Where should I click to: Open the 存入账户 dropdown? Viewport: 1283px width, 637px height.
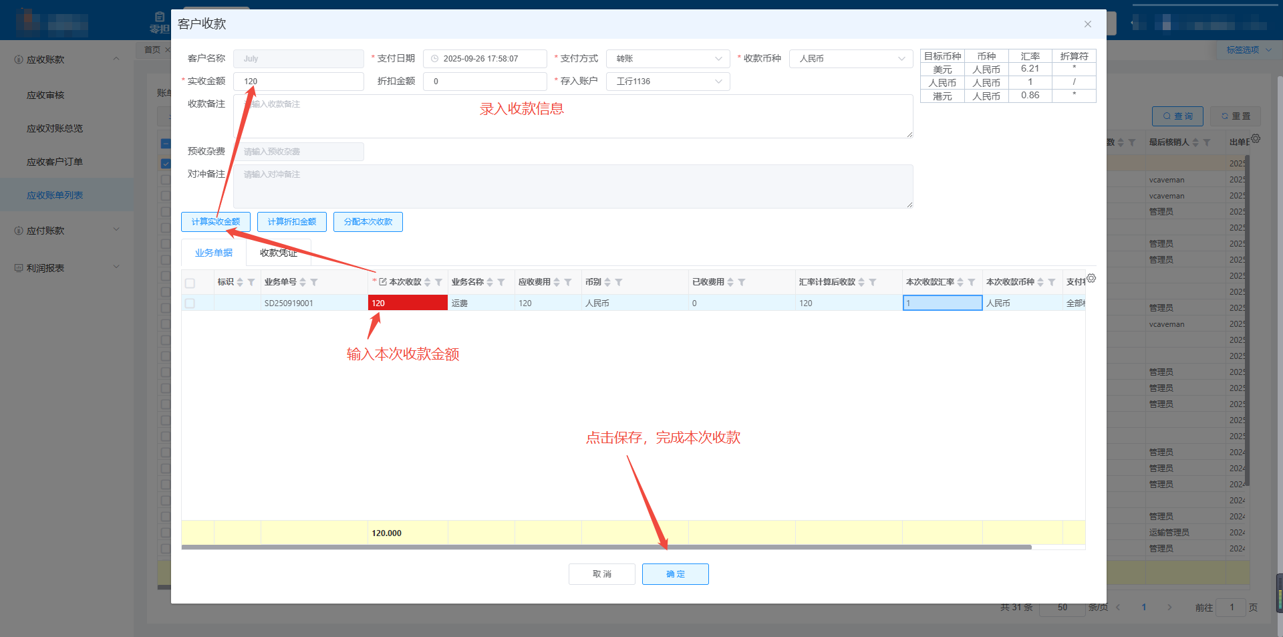668,82
